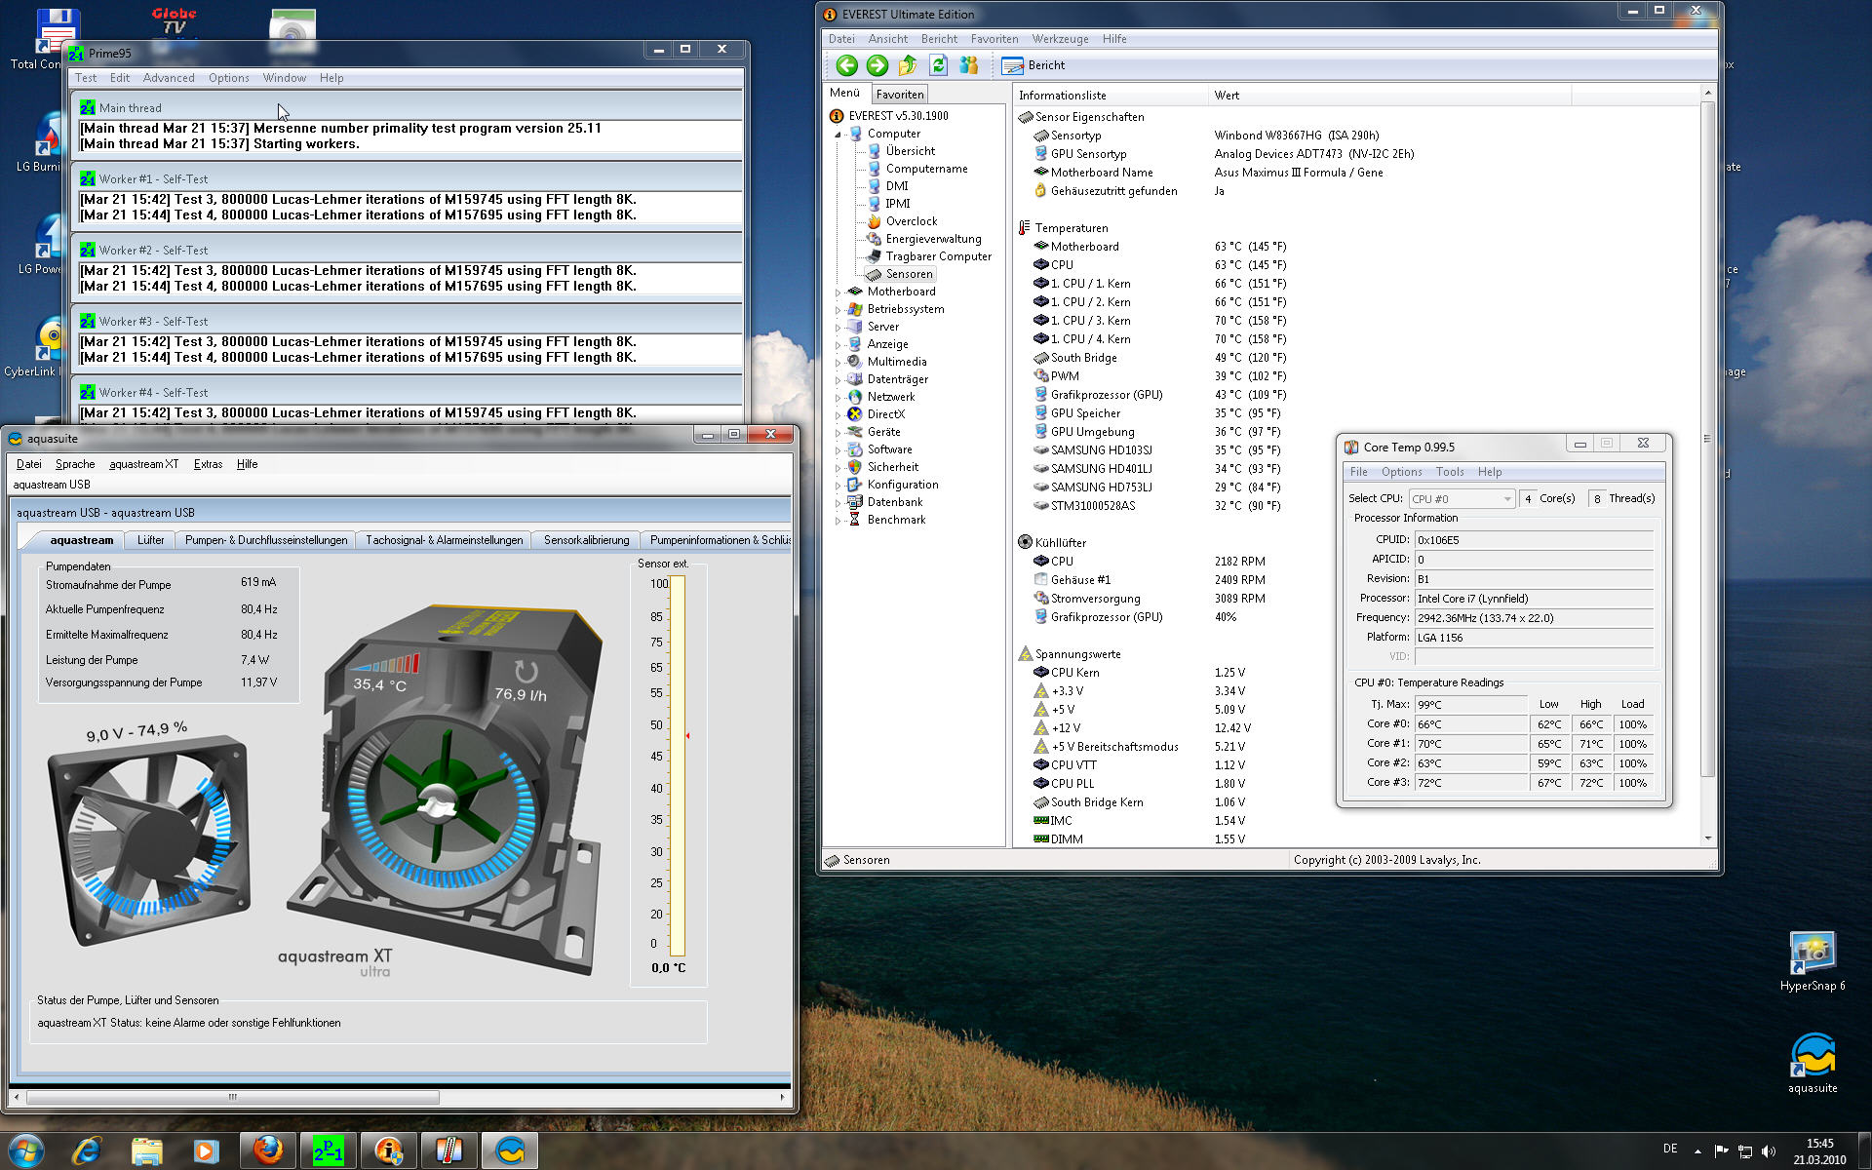Collapse the Computer tree node
Image resolution: width=1872 pixels, height=1170 pixels.
tap(838, 134)
